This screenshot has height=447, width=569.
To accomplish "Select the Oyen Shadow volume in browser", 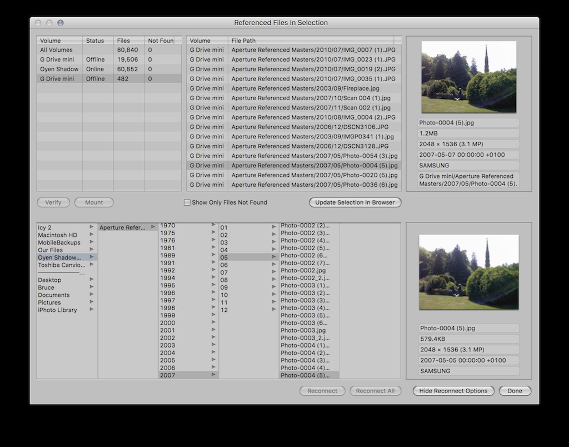I will (67, 257).
